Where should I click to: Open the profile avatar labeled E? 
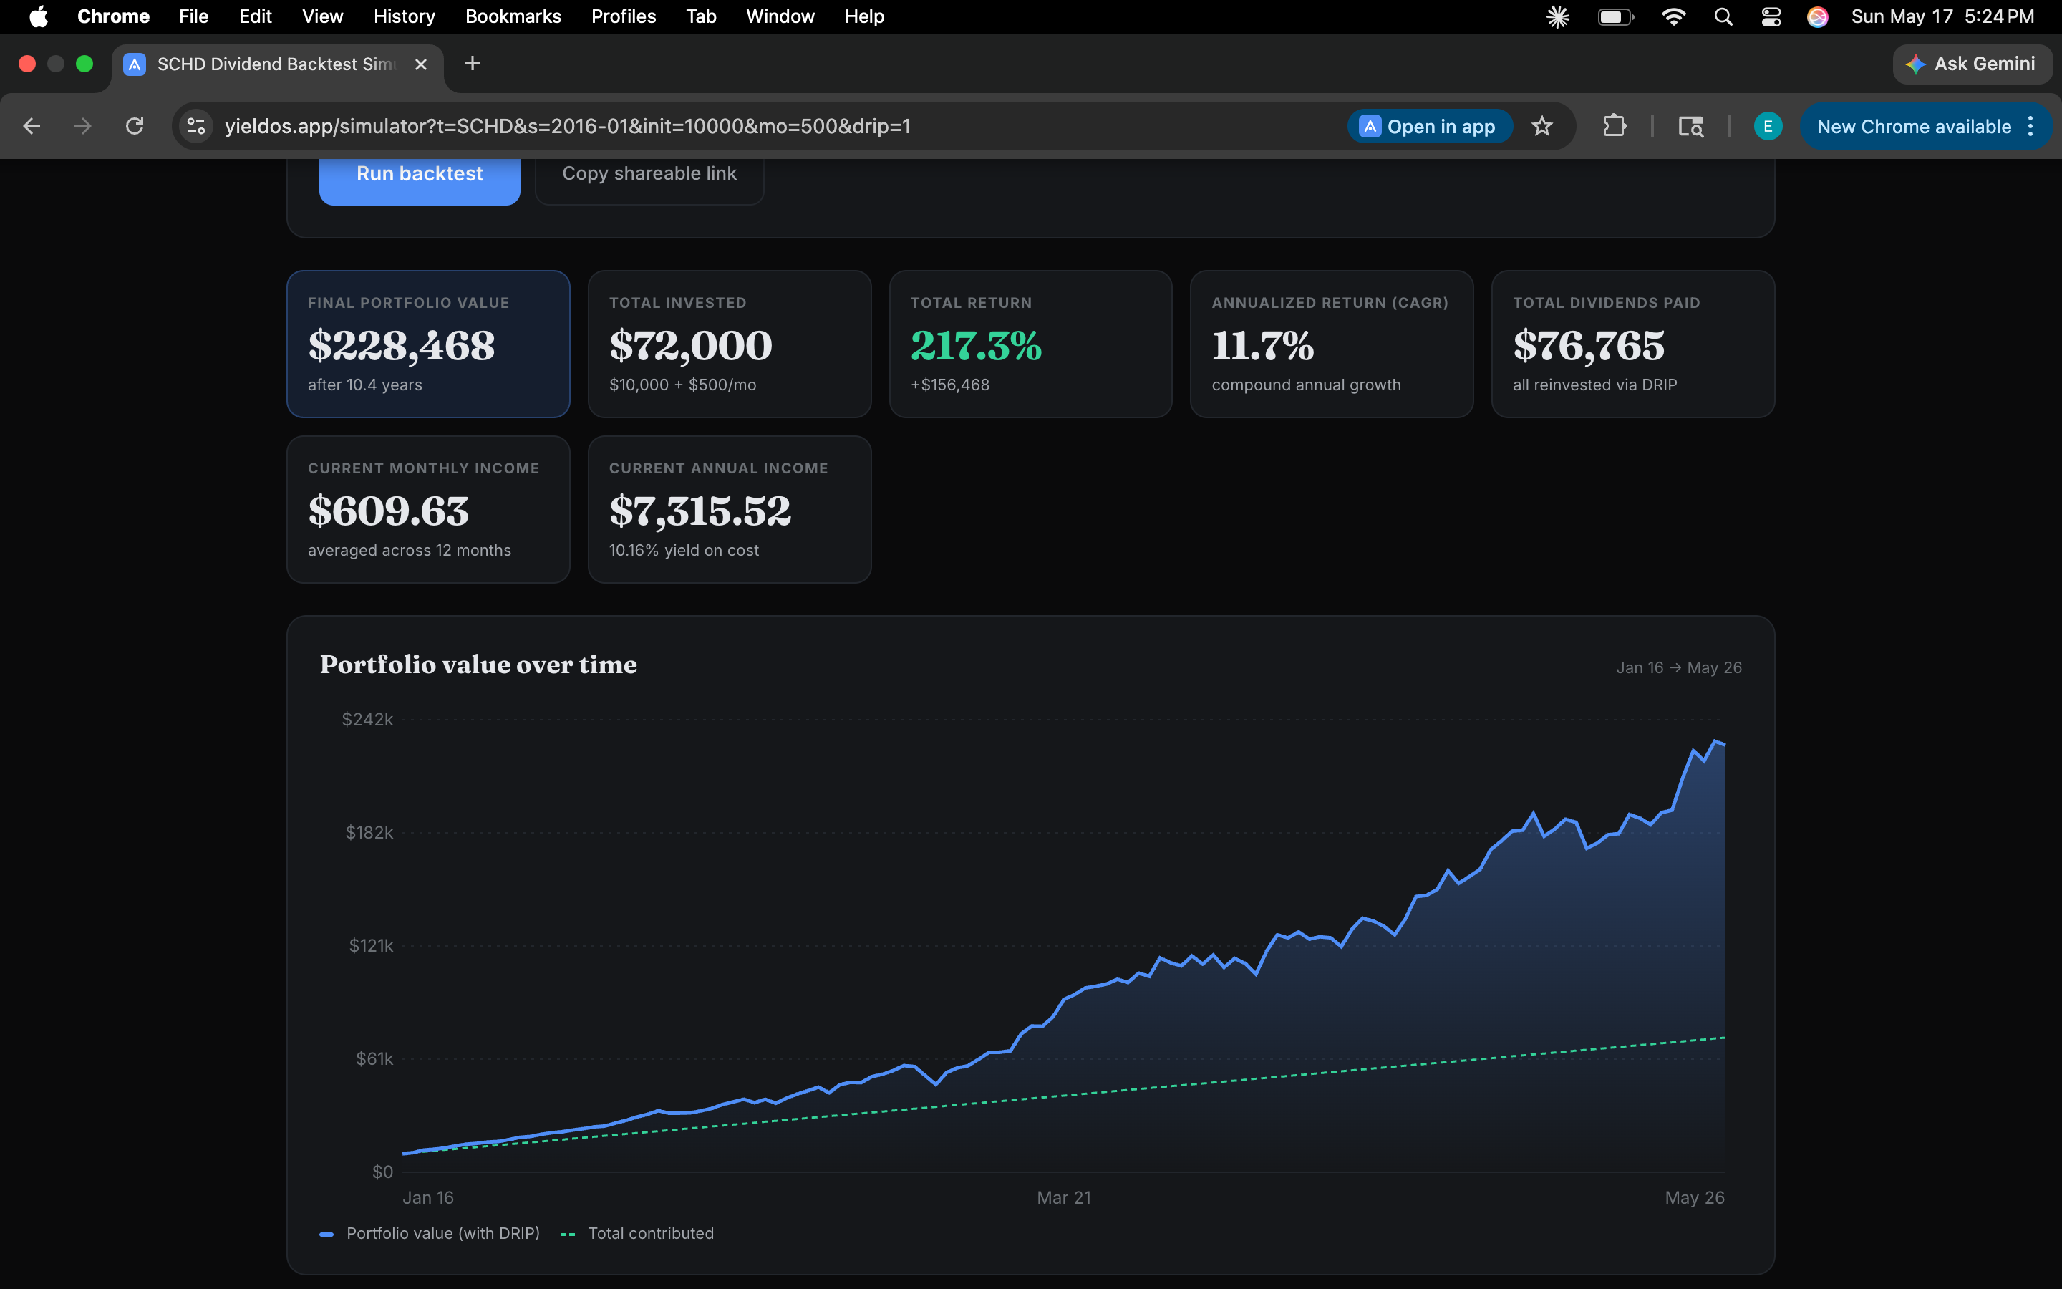tap(1767, 126)
